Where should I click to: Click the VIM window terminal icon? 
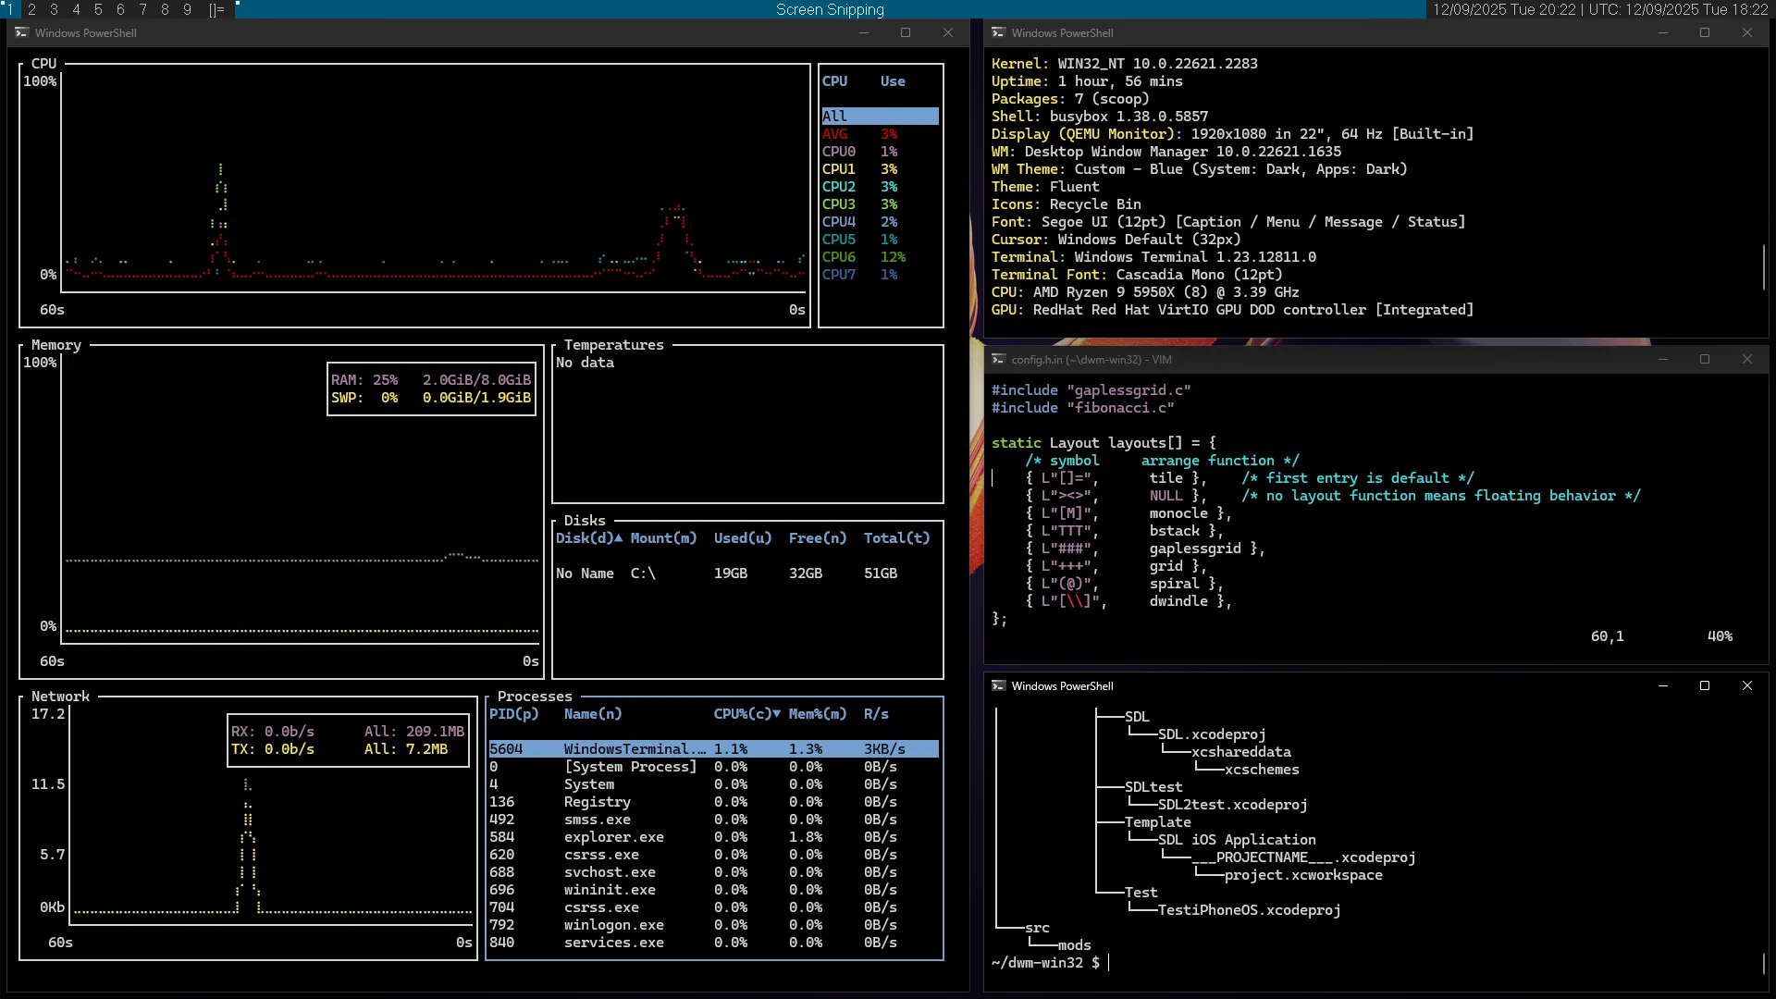click(x=998, y=359)
